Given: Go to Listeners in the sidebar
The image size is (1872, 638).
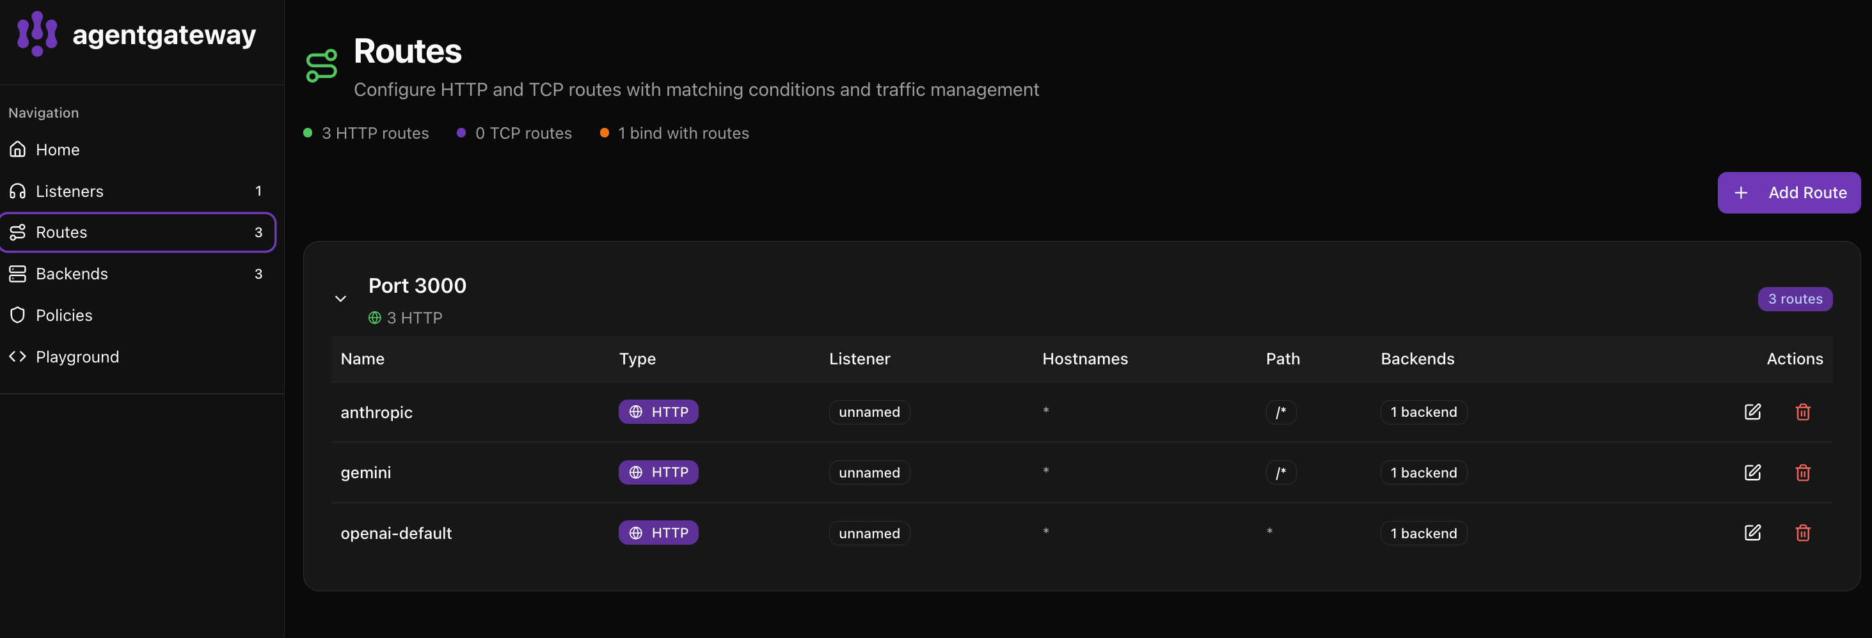Looking at the screenshot, I should [x=69, y=191].
